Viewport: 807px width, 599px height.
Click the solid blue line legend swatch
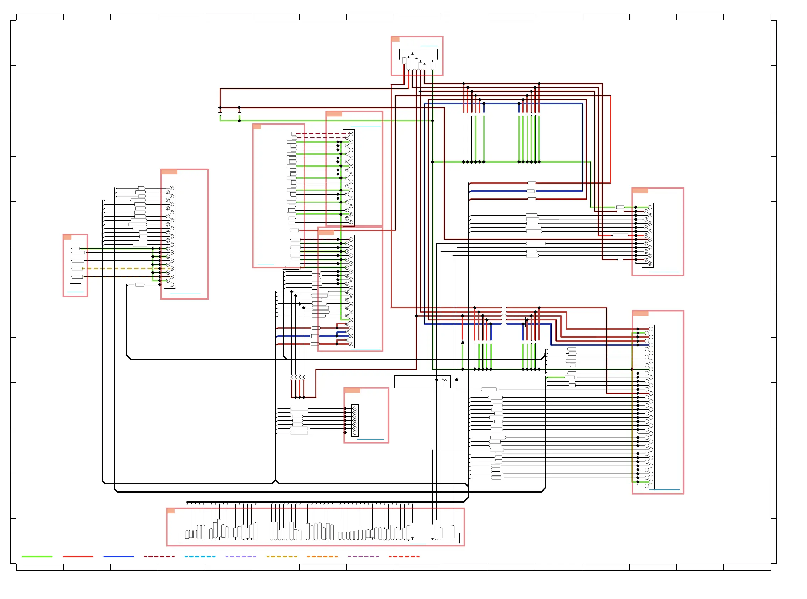[x=118, y=556]
